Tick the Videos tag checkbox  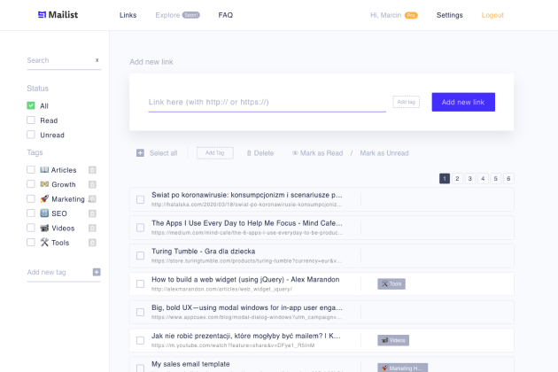[31, 228]
